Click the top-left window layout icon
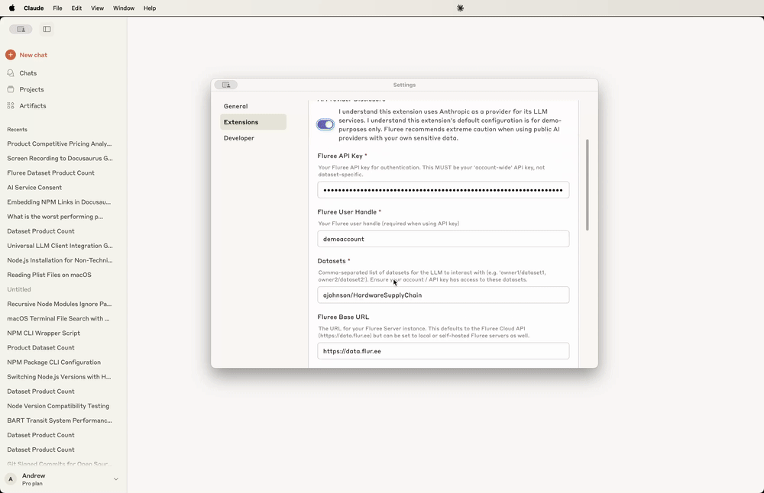The width and height of the screenshot is (764, 493). (x=21, y=29)
